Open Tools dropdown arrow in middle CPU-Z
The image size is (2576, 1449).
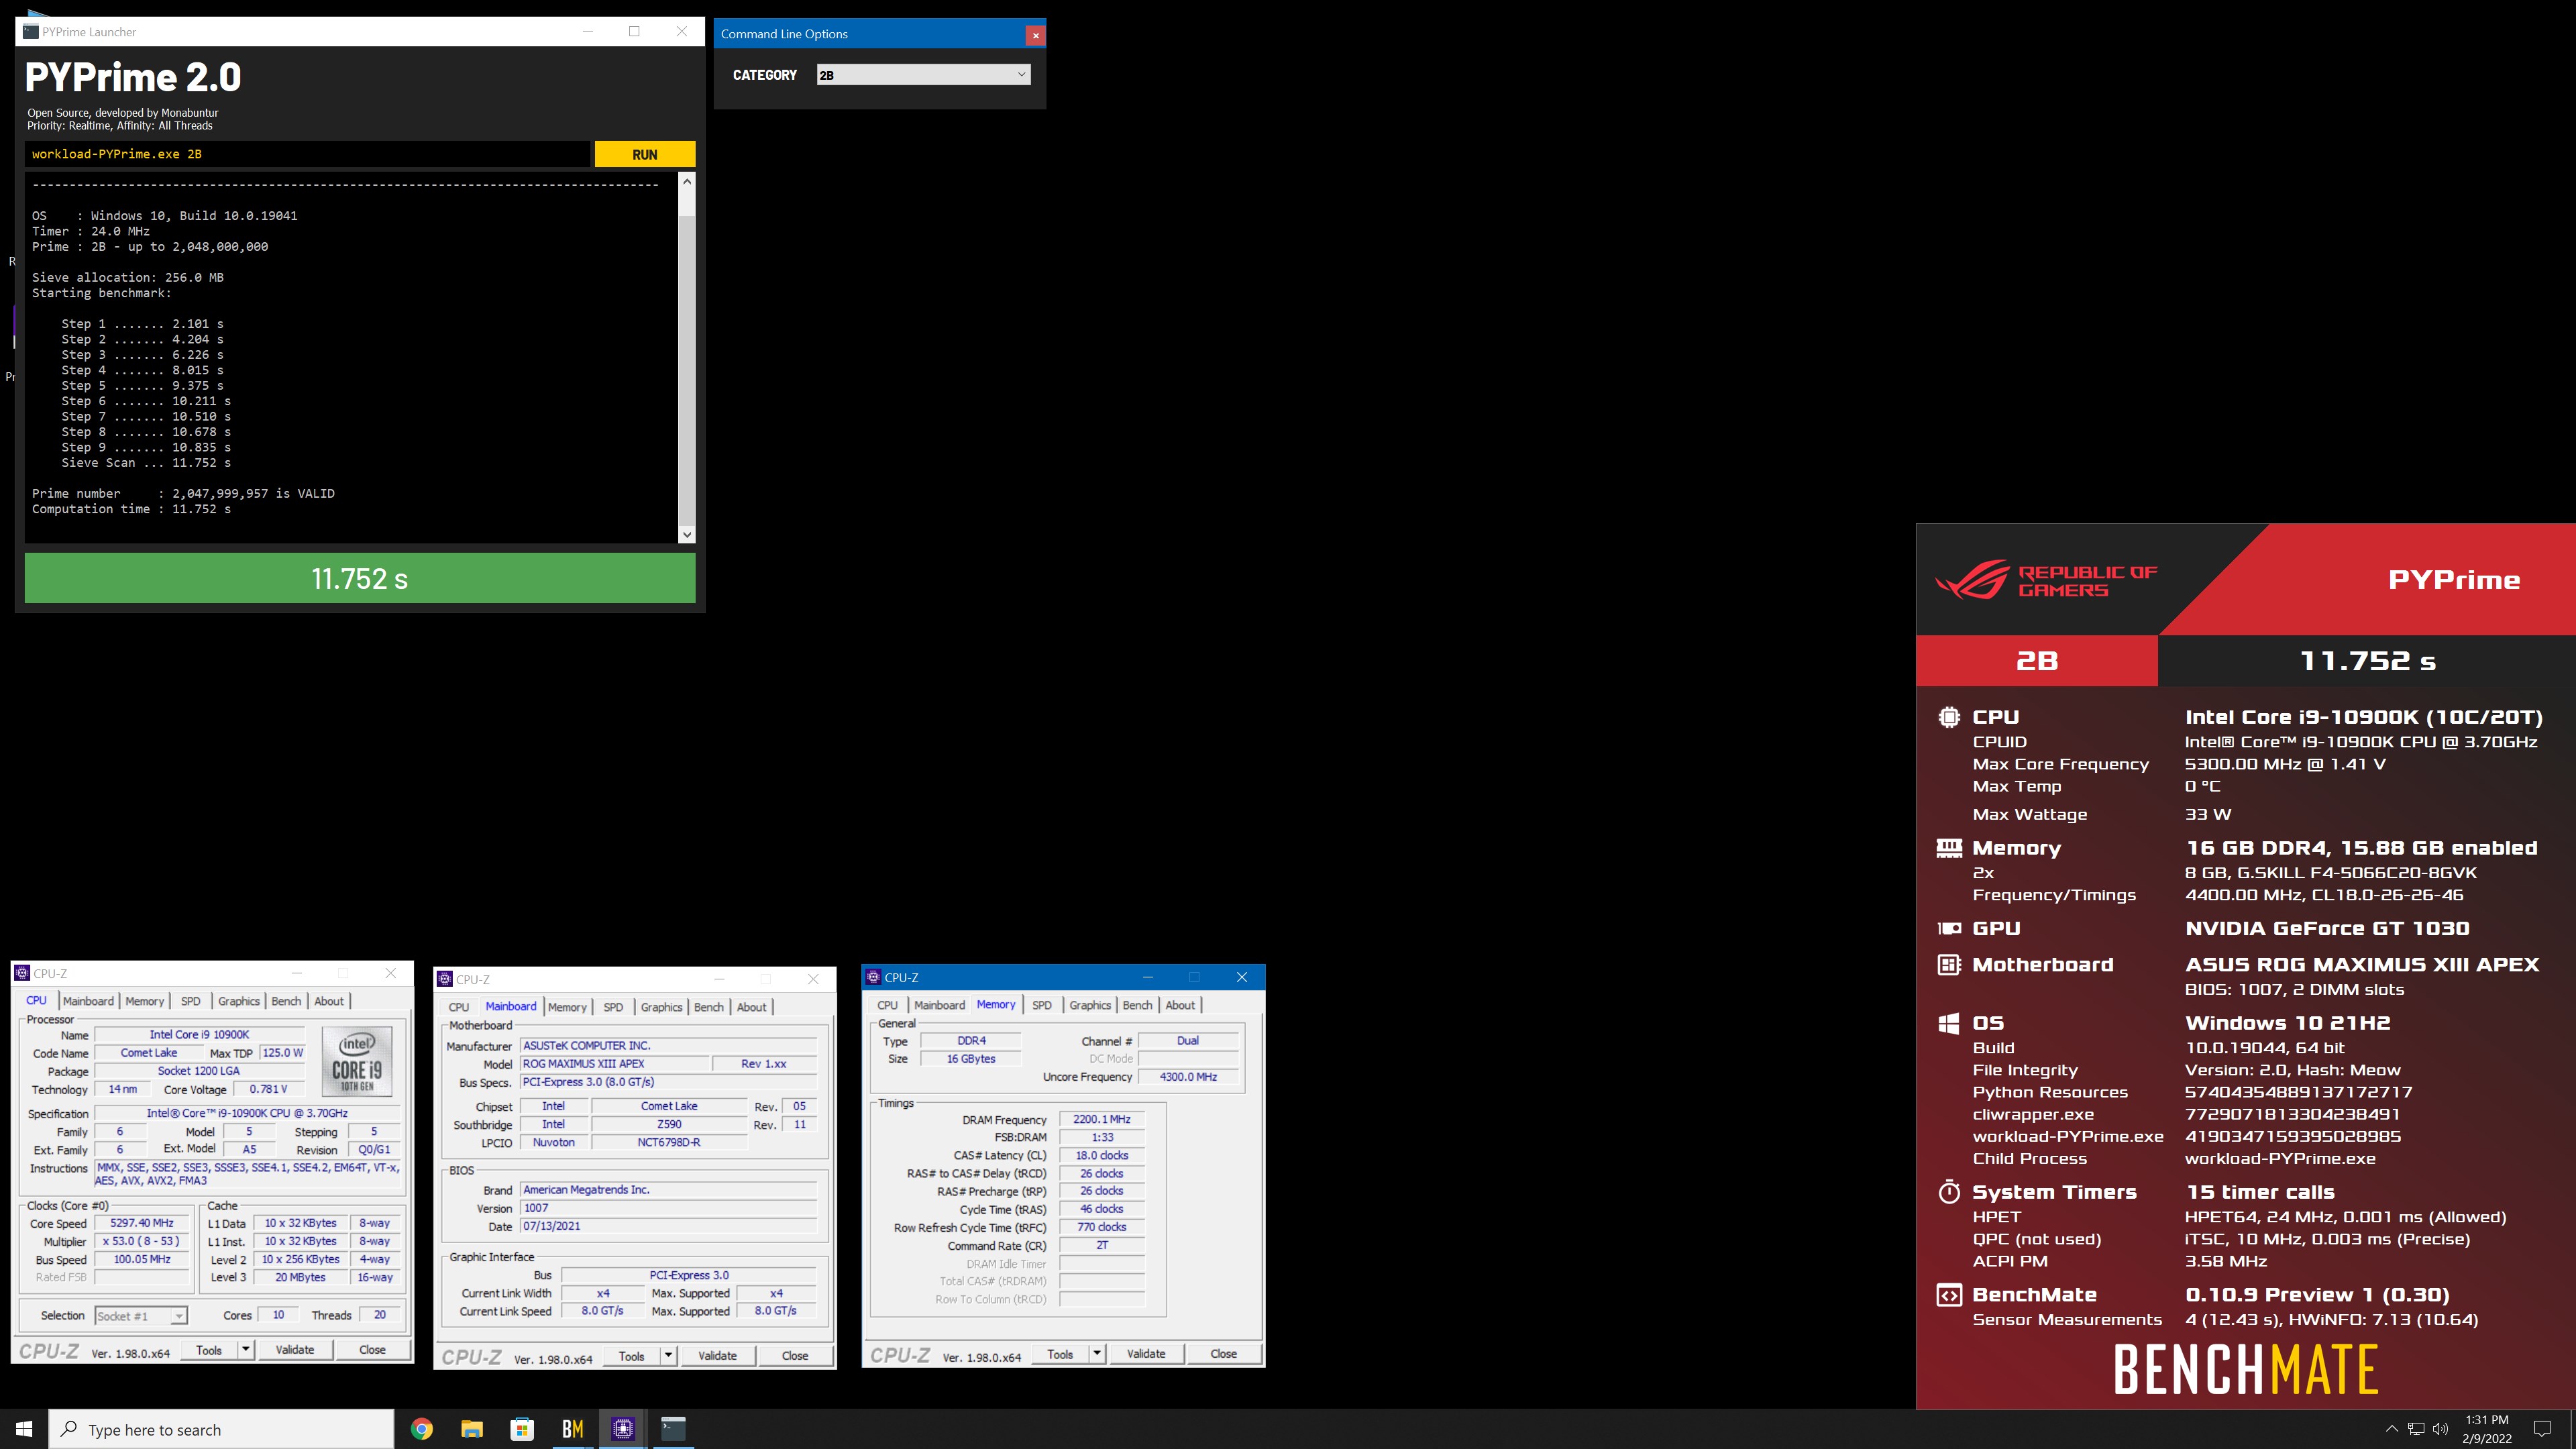(x=669, y=1356)
